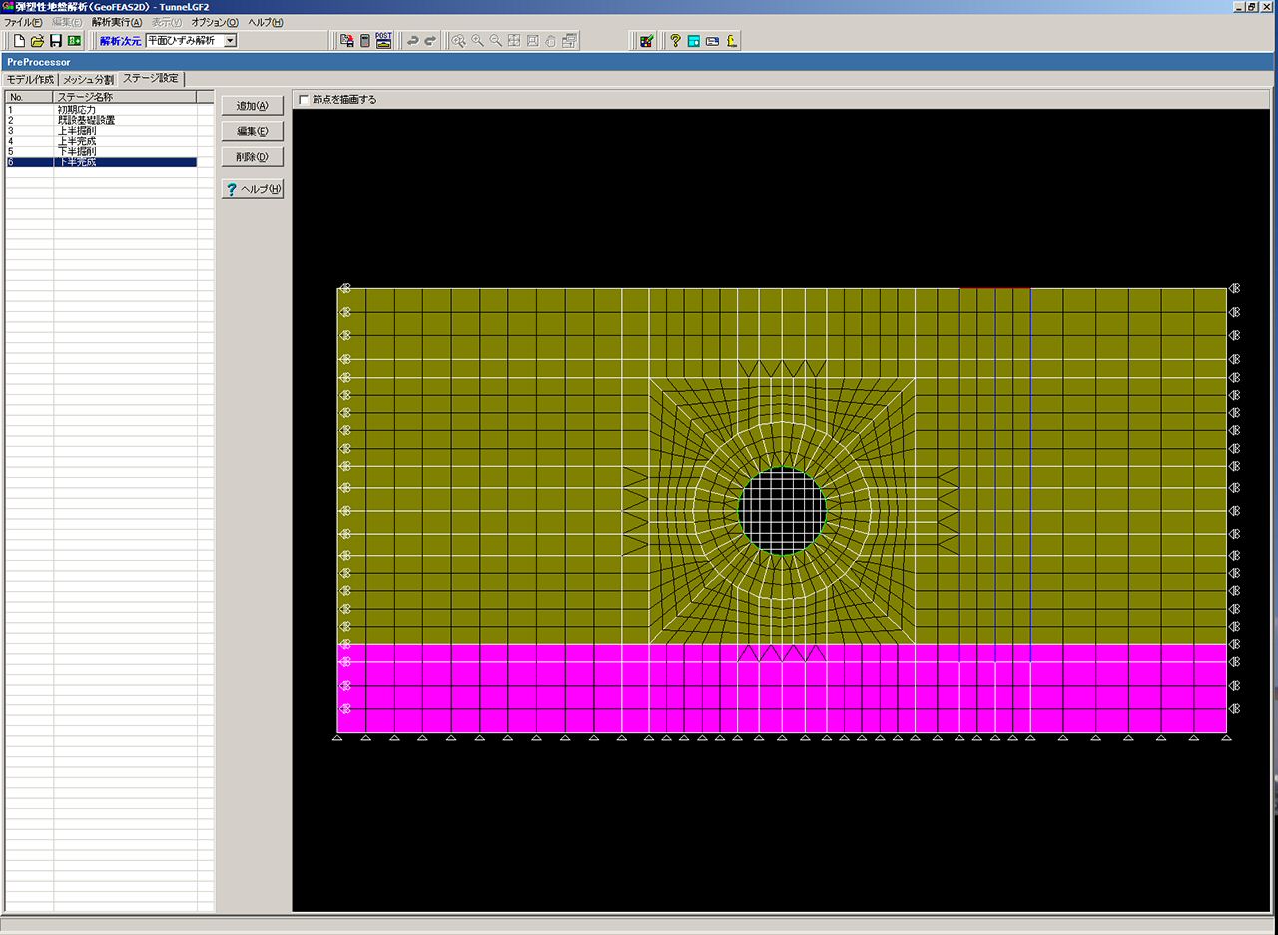Click the green export icon beside Save

[x=74, y=41]
